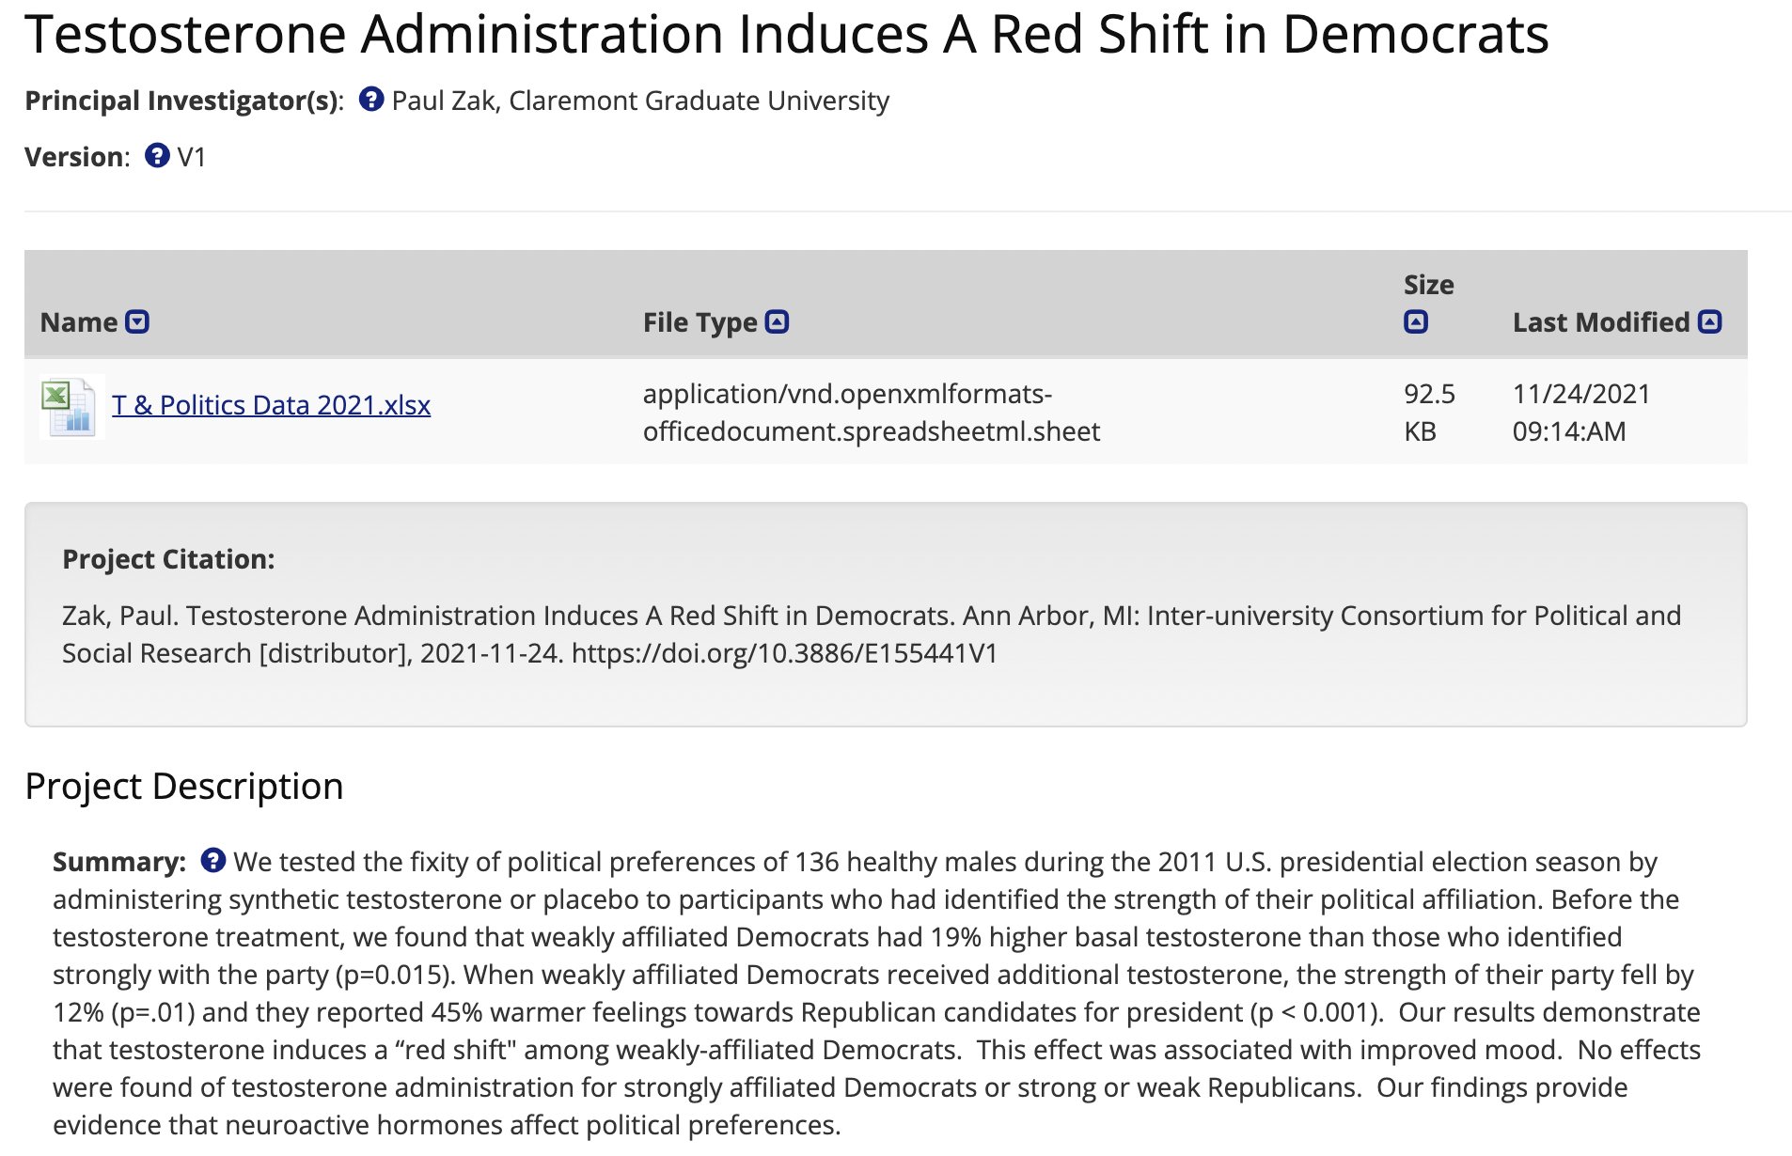Click the Last Modified header label
Image resolution: width=1792 pixels, height=1156 pixels.
tap(1600, 322)
